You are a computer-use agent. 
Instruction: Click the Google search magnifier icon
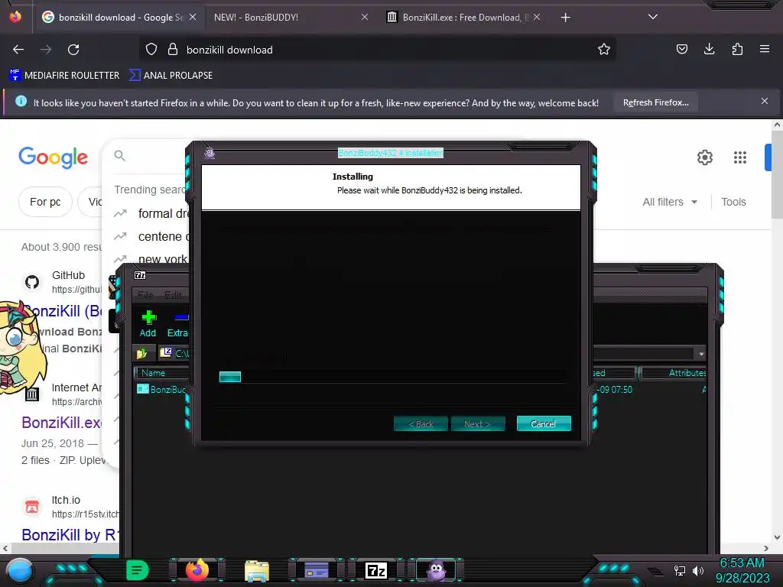pos(119,155)
